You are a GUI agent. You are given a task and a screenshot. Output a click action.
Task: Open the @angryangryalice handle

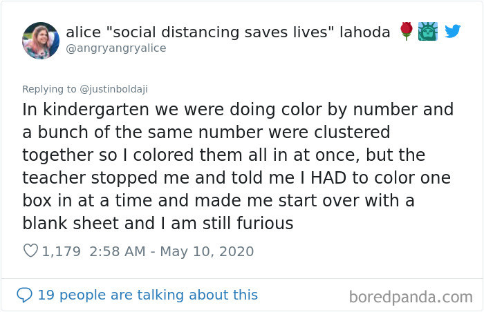coord(116,48)
